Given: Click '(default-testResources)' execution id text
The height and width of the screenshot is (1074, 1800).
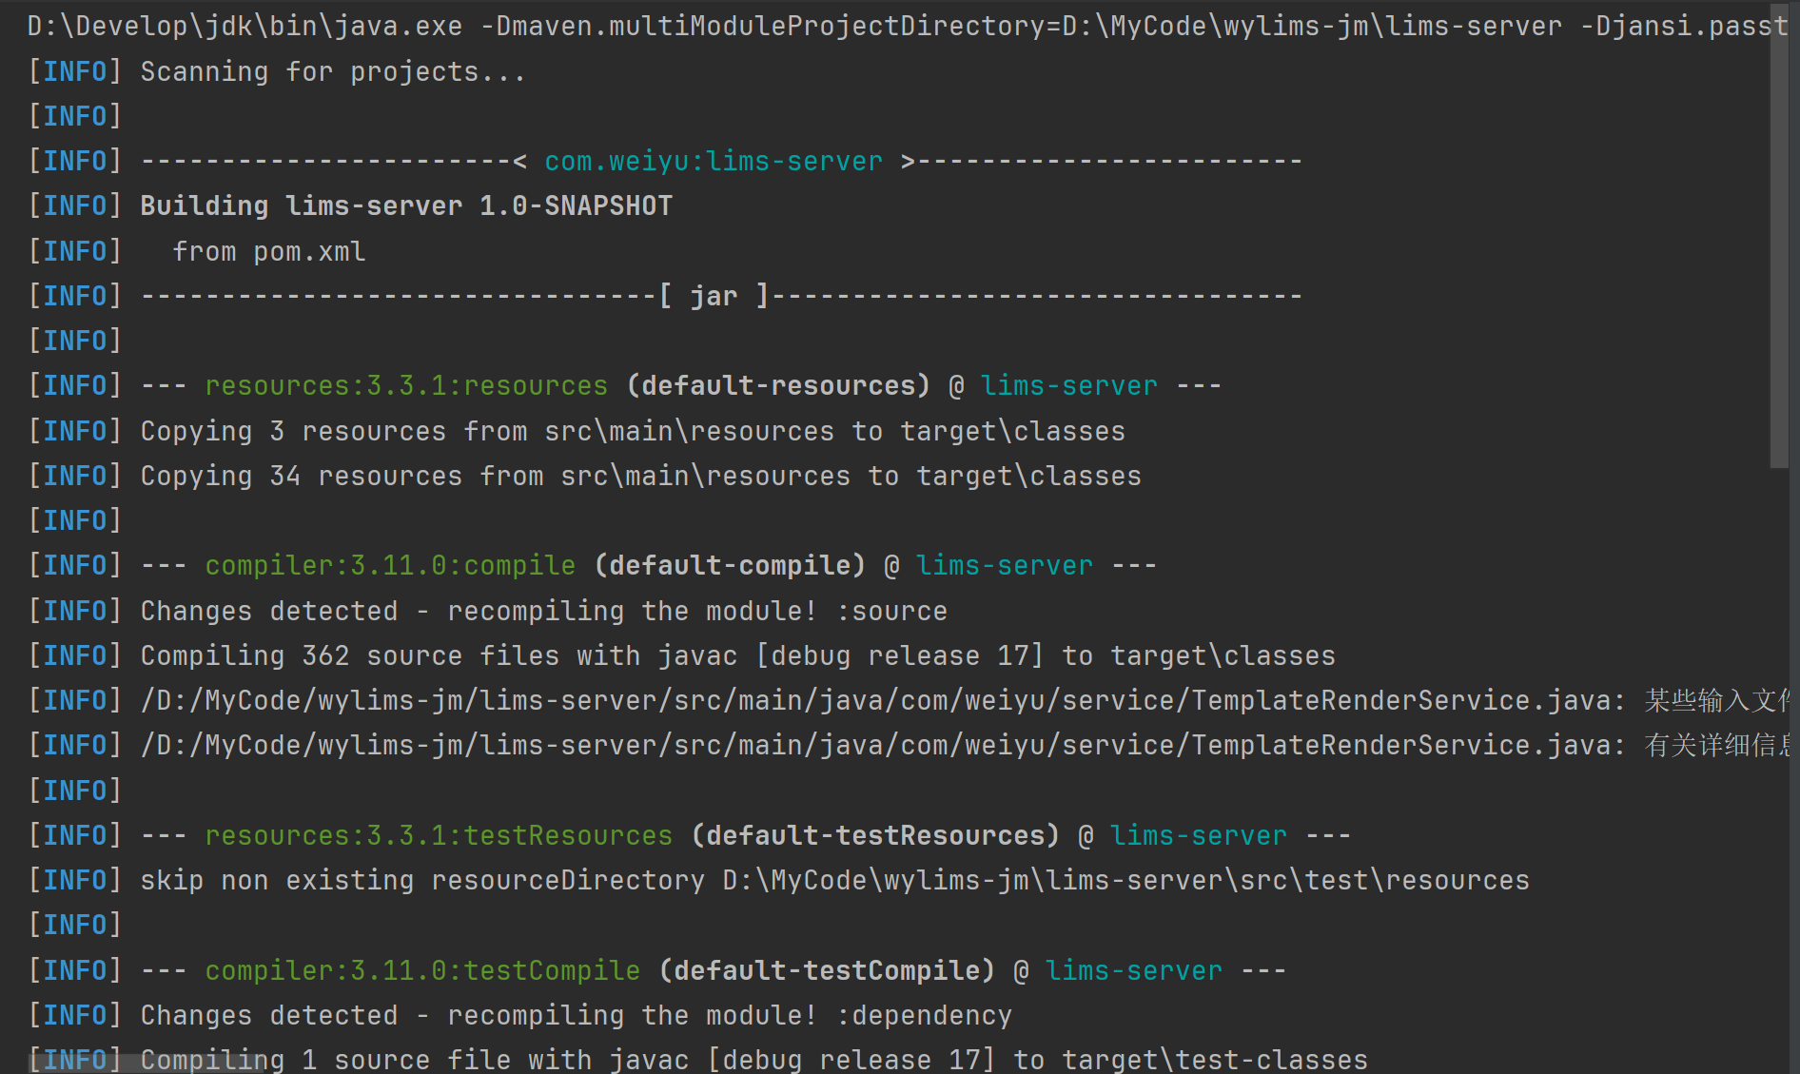Looking at the screenshot, I should pos(875,836).
